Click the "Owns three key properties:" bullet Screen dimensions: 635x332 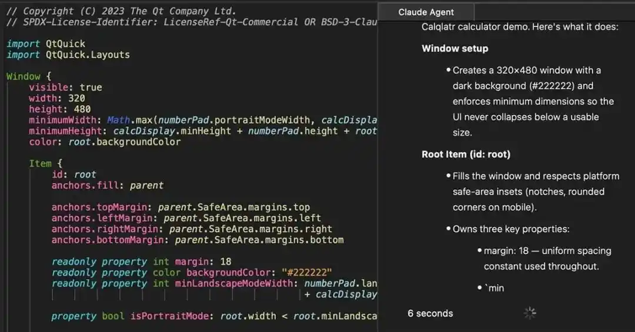coord(511,229)
